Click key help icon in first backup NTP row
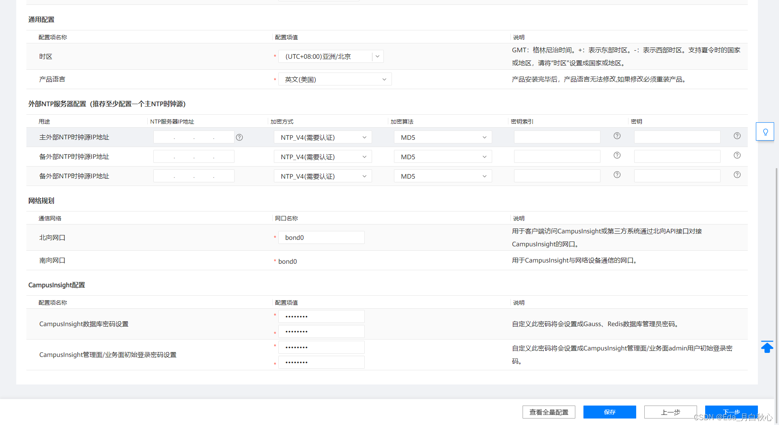Viewport: 779px width, 425px height. (737, 155)
